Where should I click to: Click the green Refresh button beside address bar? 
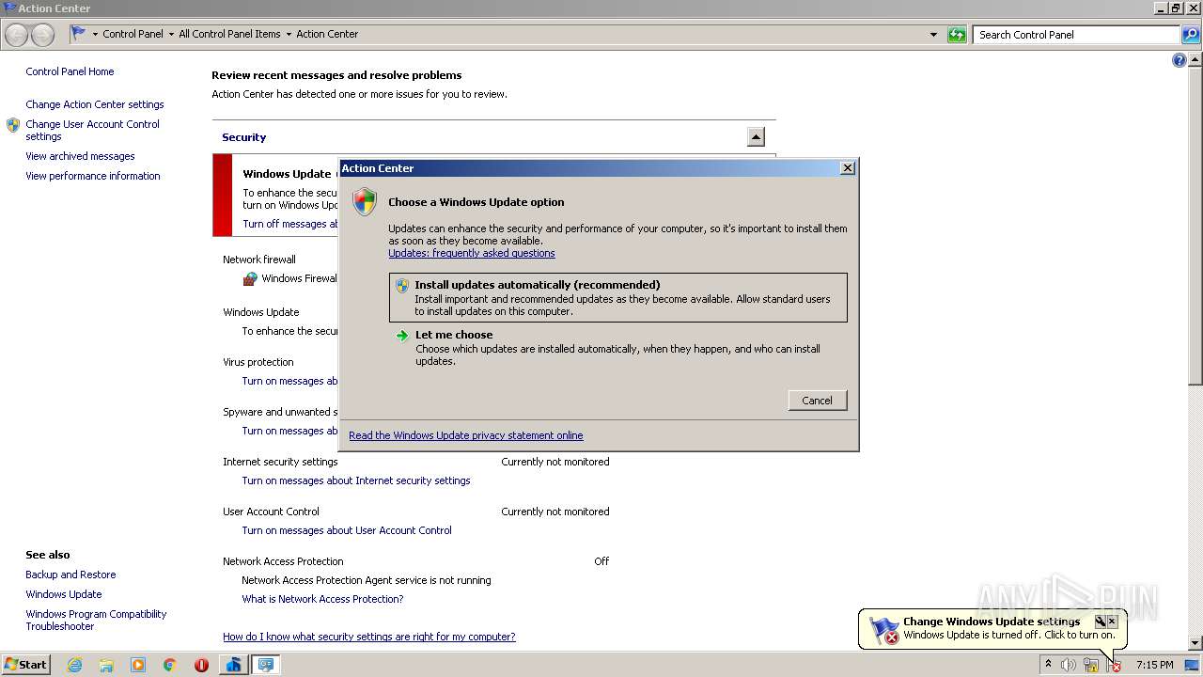(x=957, y=35)
